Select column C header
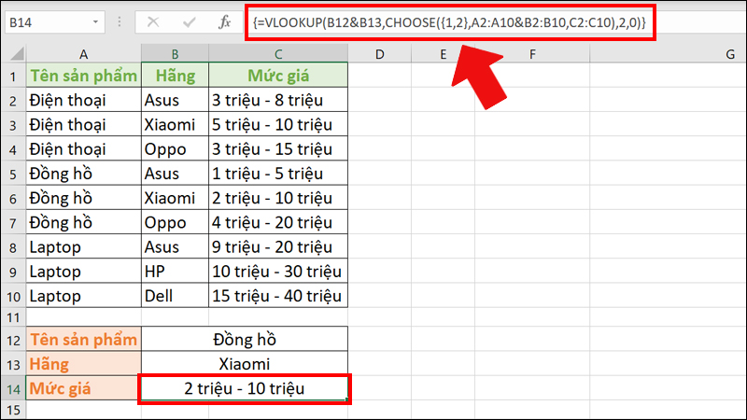747x420 pixels. pyautogui.click(x=278, y=54)
